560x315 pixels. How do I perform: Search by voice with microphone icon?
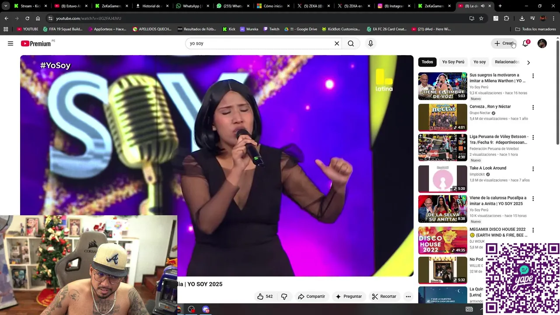[x=371, y=43]
